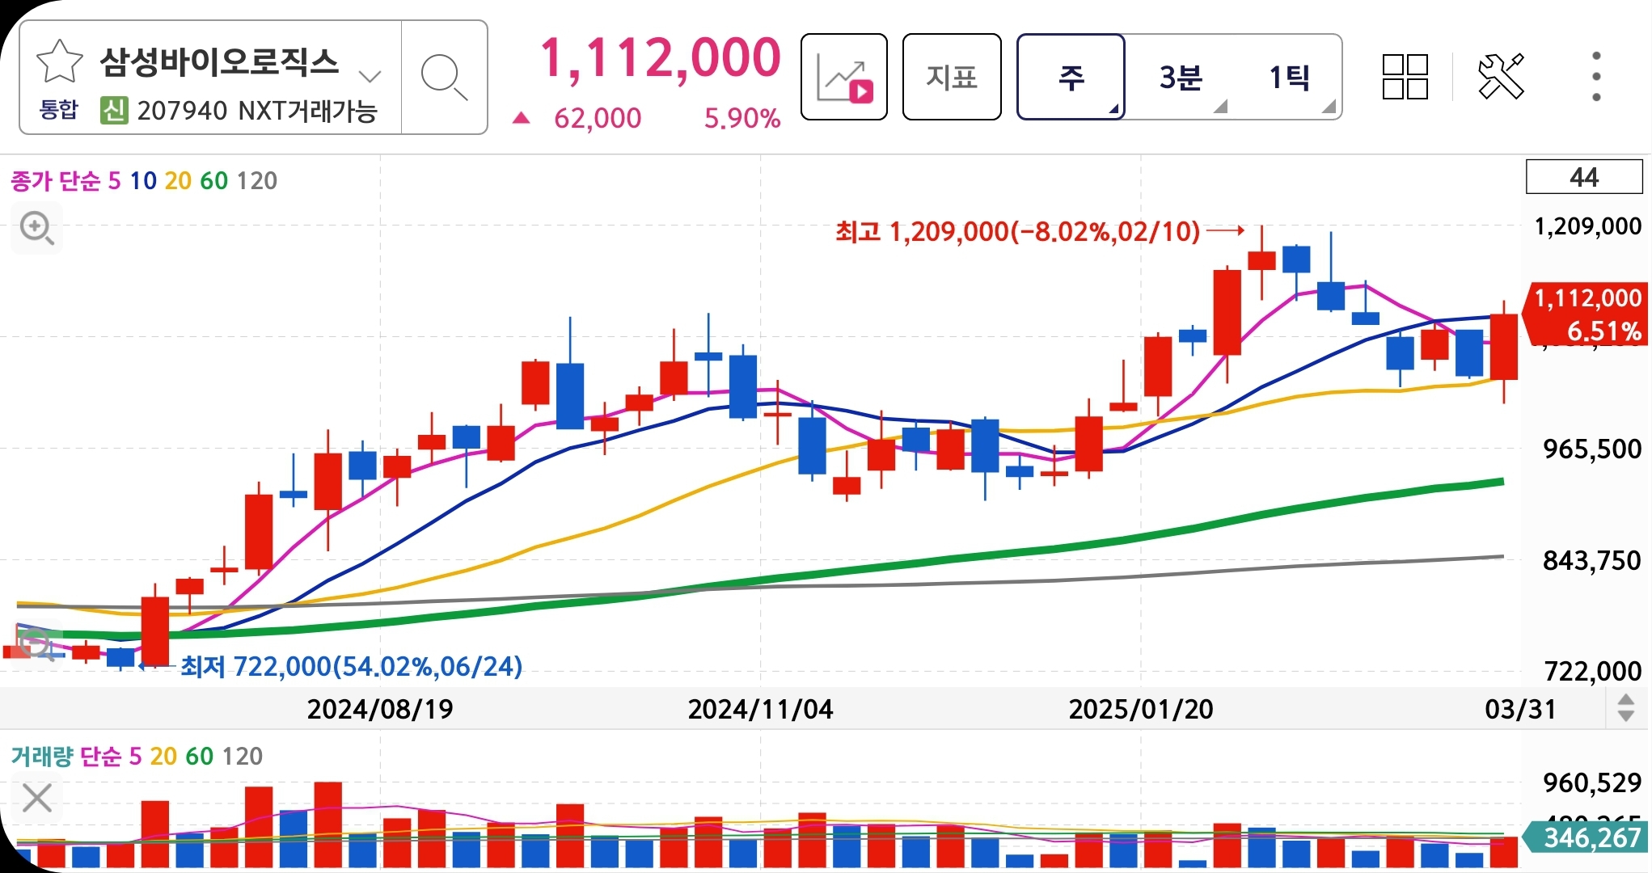Click the 5-period price moving average label
Screen dimensions: 1652x873
tap(115, 180)
